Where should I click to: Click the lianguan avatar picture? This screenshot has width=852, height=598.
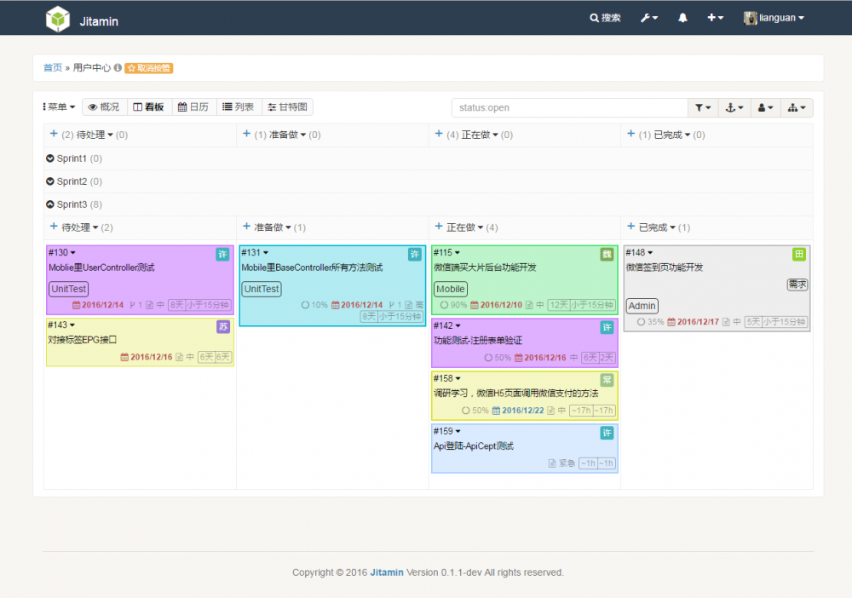pyautogui.click(x=751, y=18)
